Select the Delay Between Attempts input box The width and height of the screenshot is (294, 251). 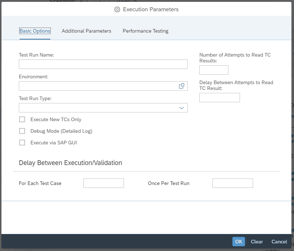219,98
